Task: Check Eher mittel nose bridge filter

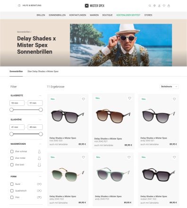Action: point(12,158)
